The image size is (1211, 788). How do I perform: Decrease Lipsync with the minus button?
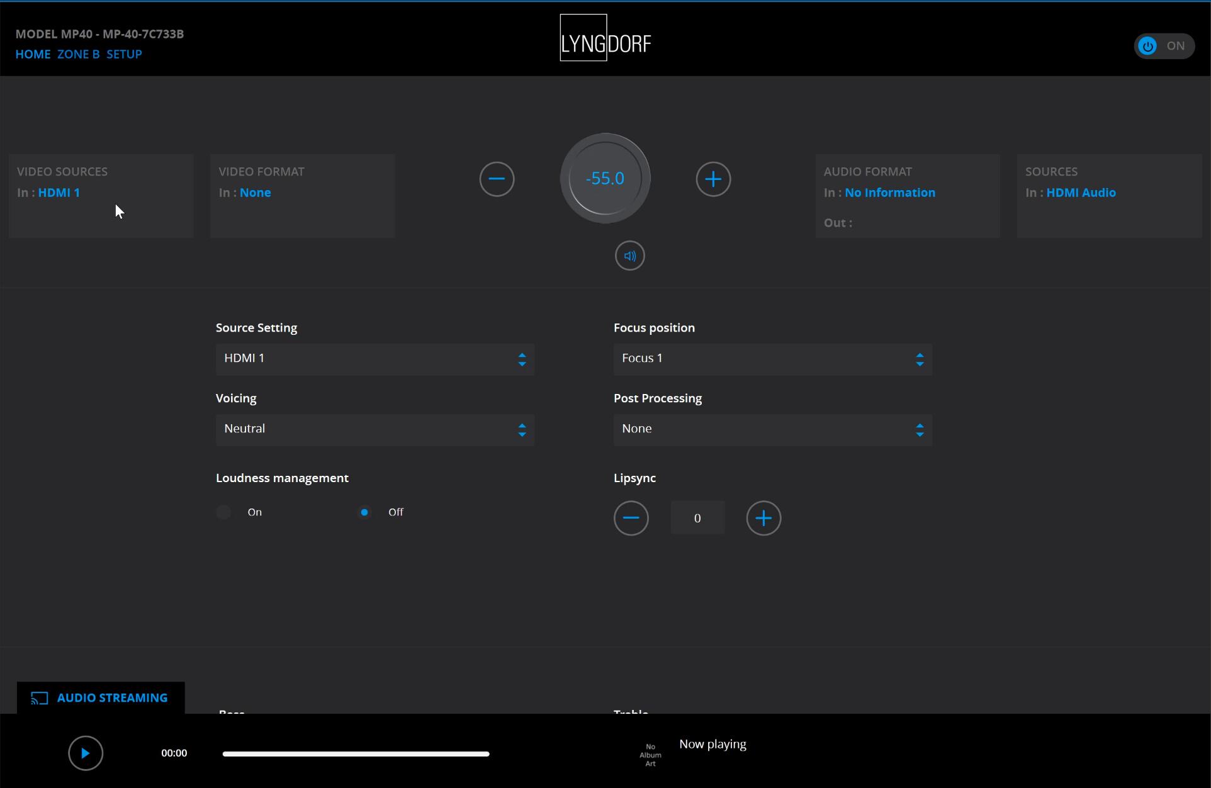pyautogui.click(x=631, y=518)
